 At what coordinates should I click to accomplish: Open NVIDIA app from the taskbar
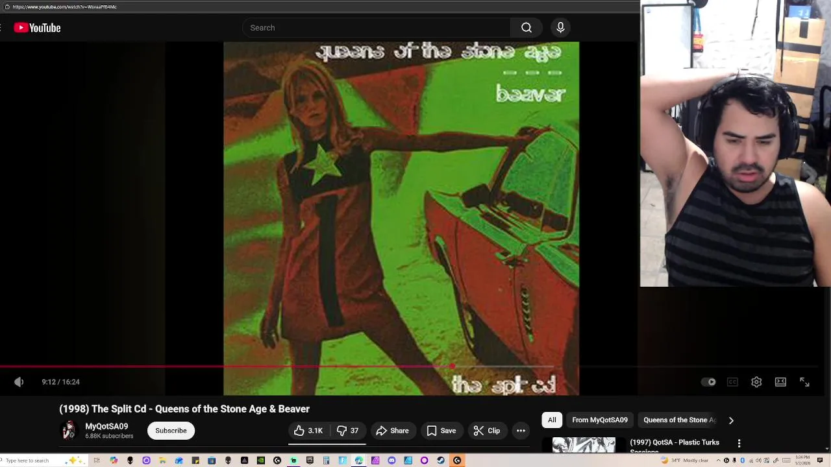pyautogui.click(x=261, y=461)
